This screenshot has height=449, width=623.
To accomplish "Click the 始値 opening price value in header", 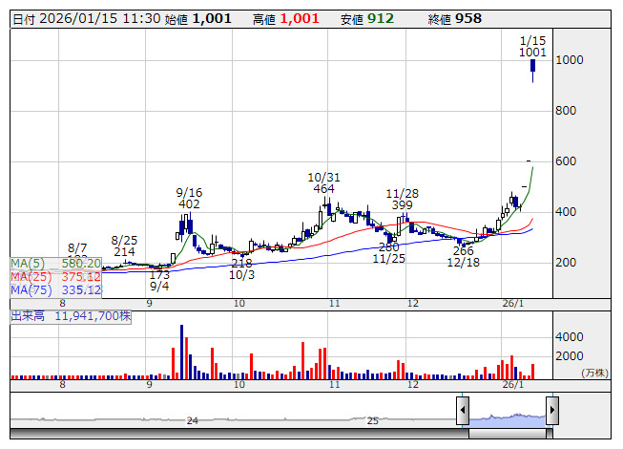I will 212,18.
